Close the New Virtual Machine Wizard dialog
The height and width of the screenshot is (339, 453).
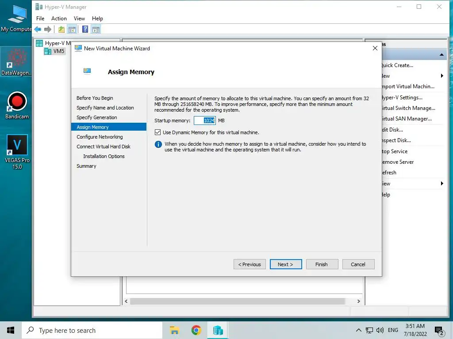375,48
